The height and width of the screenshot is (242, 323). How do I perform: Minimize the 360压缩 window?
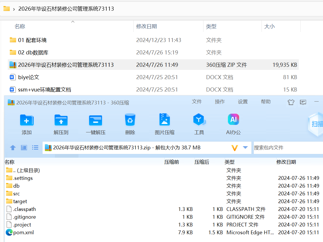click(x=317, y=102)
